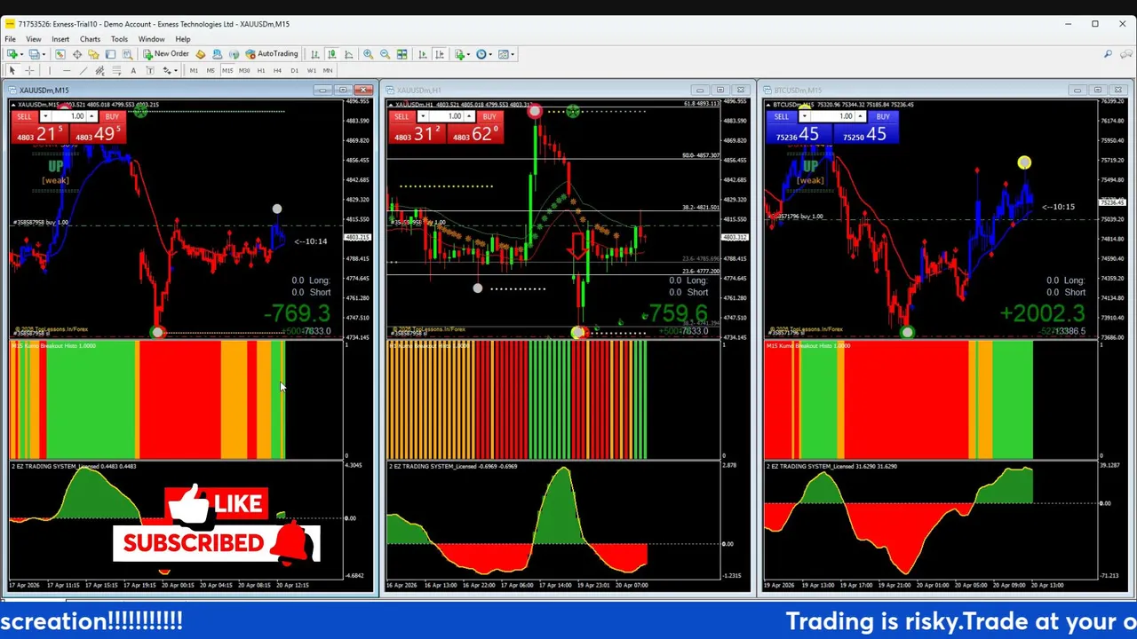
Task: Open the Strategy Tester icon
Action: pyautogui.click(x=127, y=54)
